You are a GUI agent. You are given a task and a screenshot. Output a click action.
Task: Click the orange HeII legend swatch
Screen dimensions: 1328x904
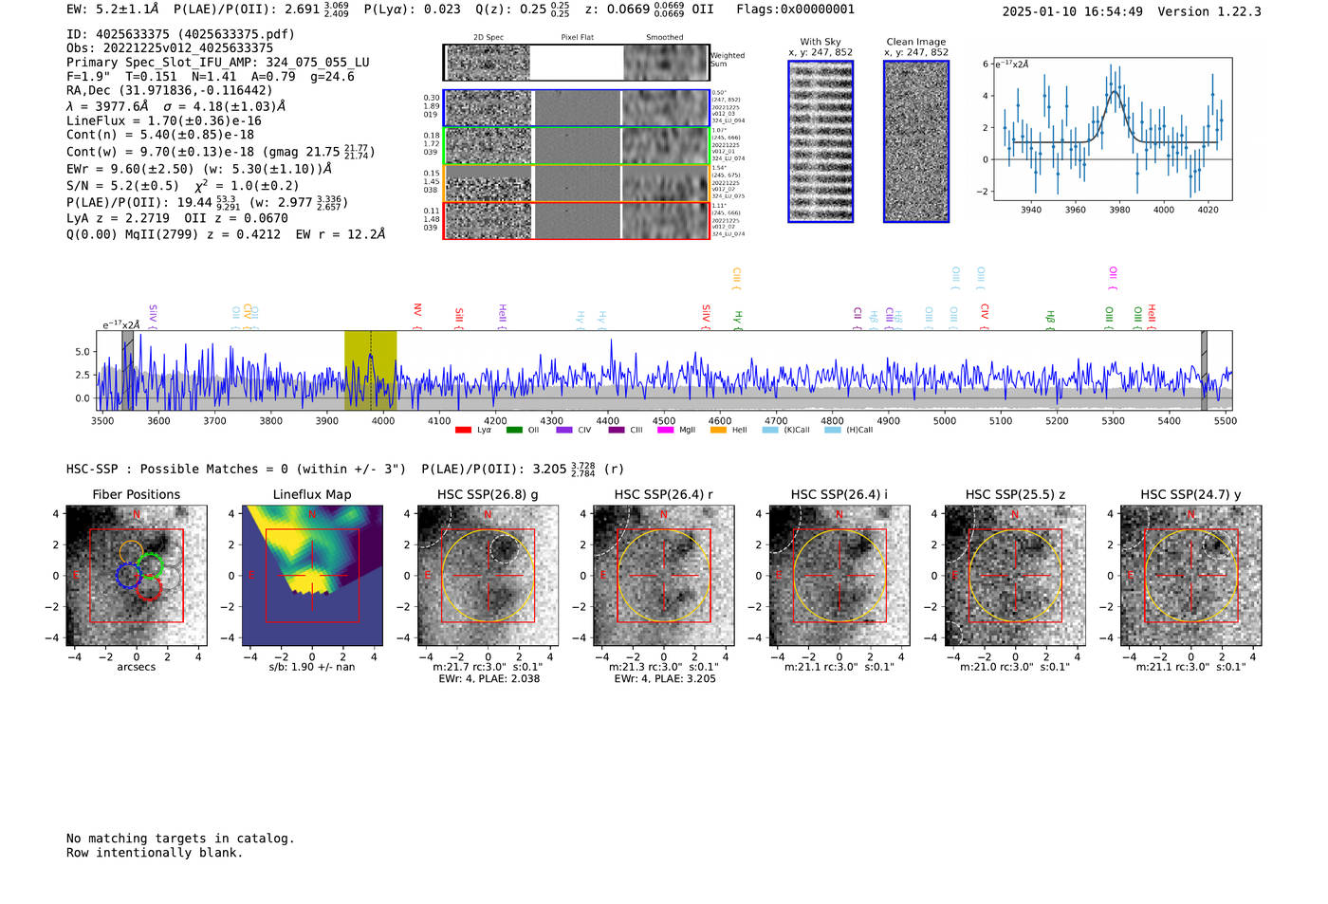pos(718,431)
